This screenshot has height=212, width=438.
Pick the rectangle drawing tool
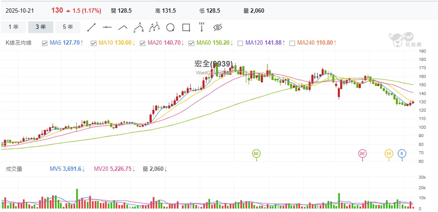tap(186, 27)
